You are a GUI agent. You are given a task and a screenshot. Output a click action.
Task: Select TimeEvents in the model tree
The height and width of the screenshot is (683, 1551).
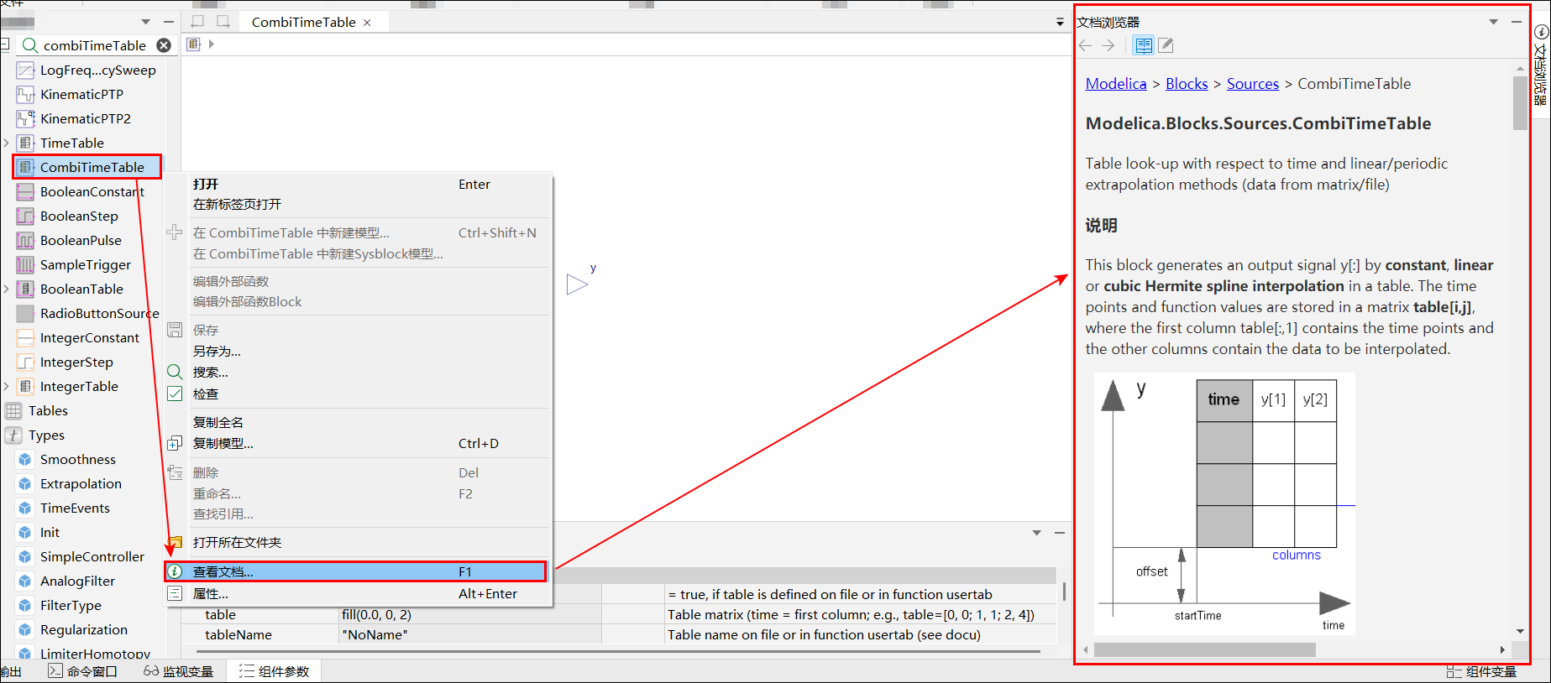pyautogui.click(x=75, y=508)
